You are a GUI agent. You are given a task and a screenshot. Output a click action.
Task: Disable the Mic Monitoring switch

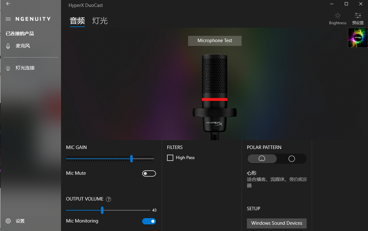pyautogui.click(x=149, y=221)
